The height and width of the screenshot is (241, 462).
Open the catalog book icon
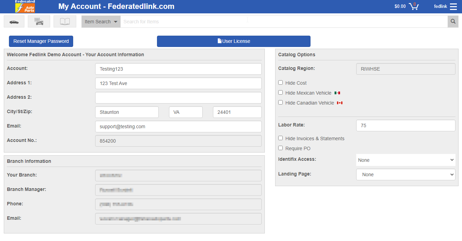[x=65, y=22]
